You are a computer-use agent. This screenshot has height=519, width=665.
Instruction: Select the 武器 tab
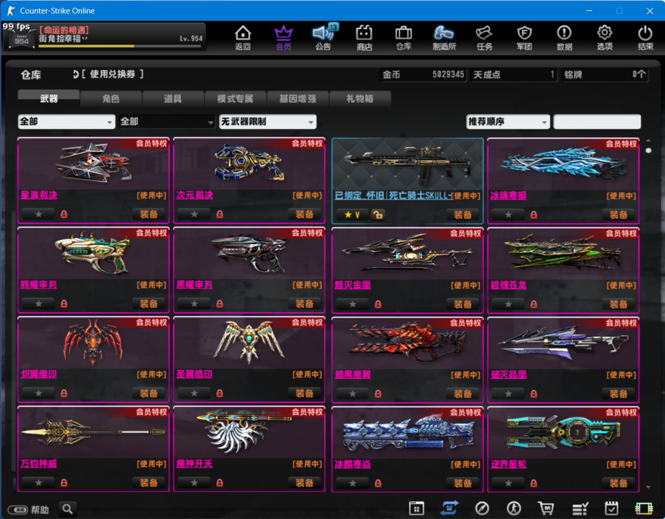(49, 99)
